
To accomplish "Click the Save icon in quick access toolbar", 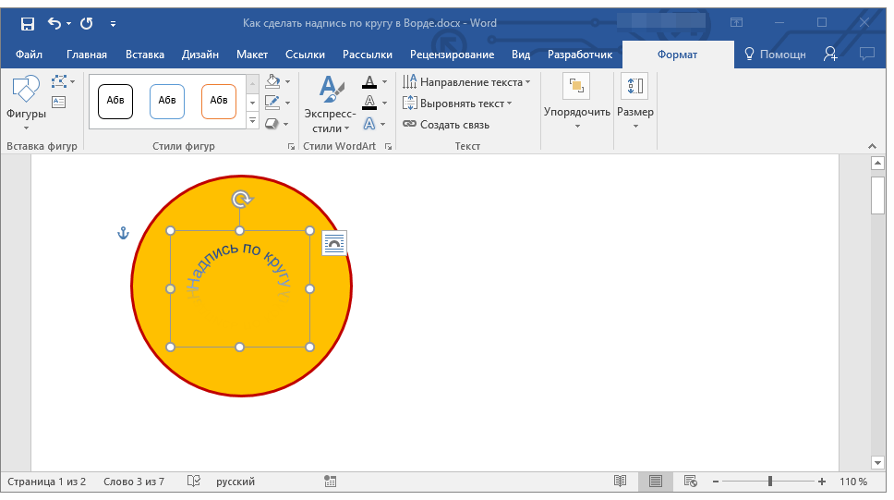I will point(27,23).
